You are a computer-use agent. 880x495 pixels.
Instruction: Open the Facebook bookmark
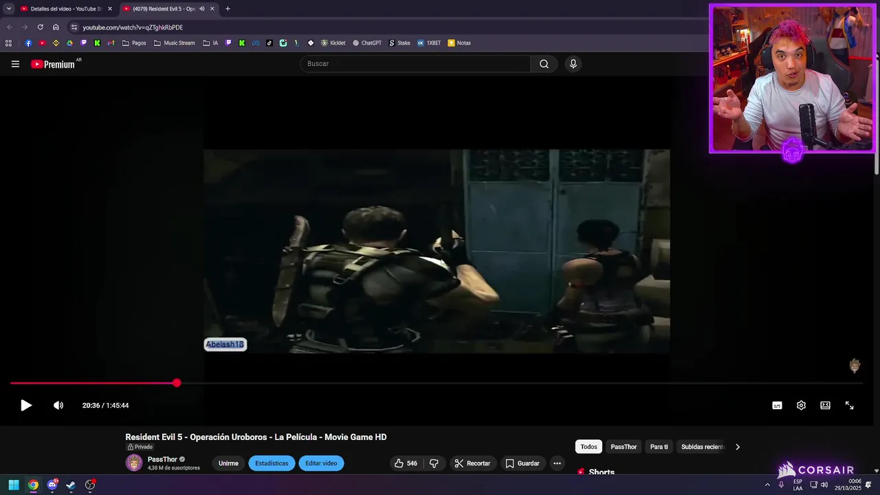(28, 43)
